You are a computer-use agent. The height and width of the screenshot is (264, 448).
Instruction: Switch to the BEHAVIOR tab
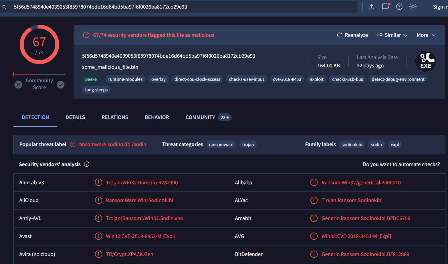(157, 117)
